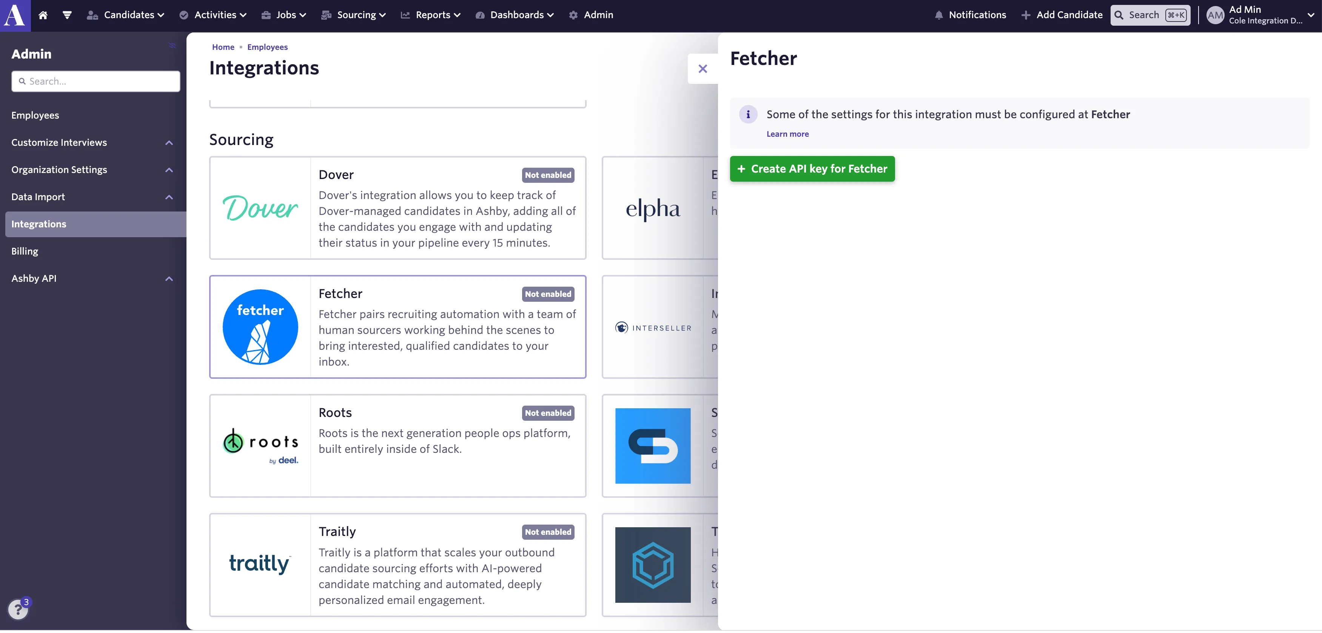Image resolution: width=1322 pixels, height=633 pixels.
Task: Expand Customize Interviews section chevron
Action: (x=169, y=143)
